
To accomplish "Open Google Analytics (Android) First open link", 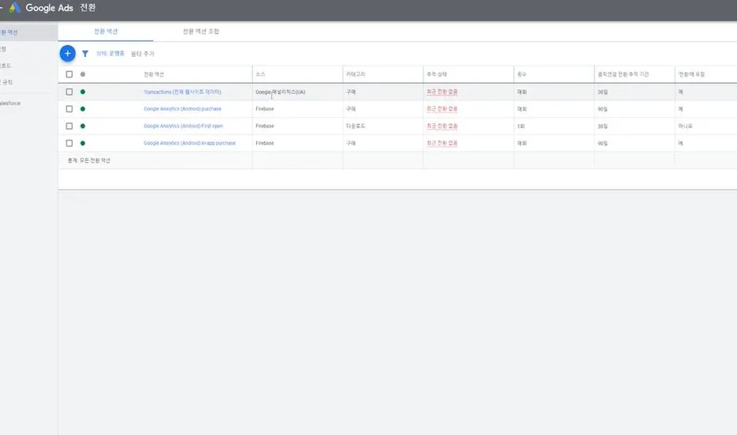I will [x=183, y=126].
